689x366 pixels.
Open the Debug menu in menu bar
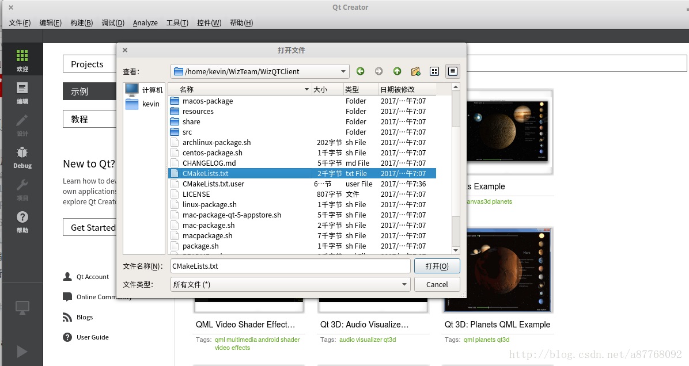click(113, 23)
